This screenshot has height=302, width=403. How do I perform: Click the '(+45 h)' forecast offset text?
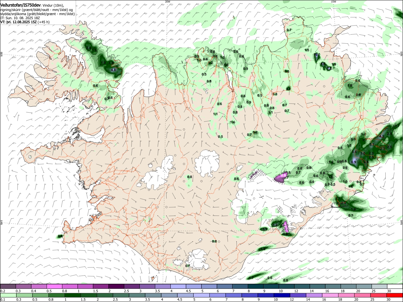(x=44, y=22)
